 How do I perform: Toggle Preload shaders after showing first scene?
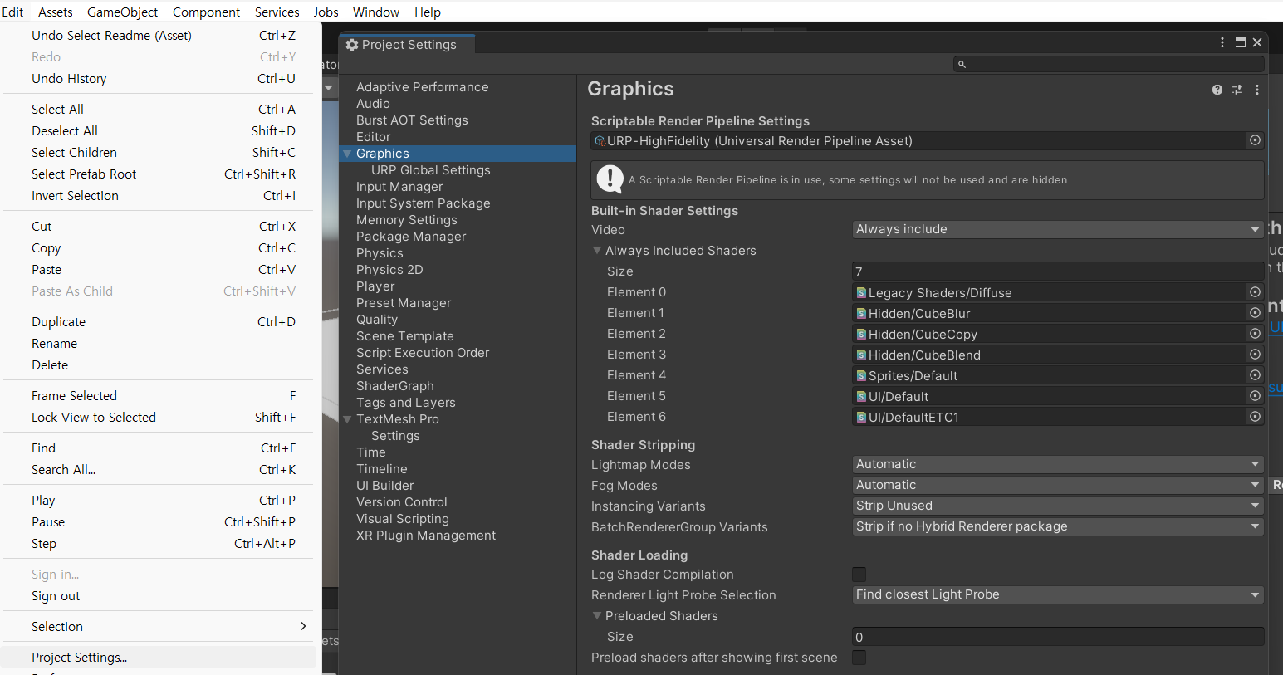coord(859,658)
